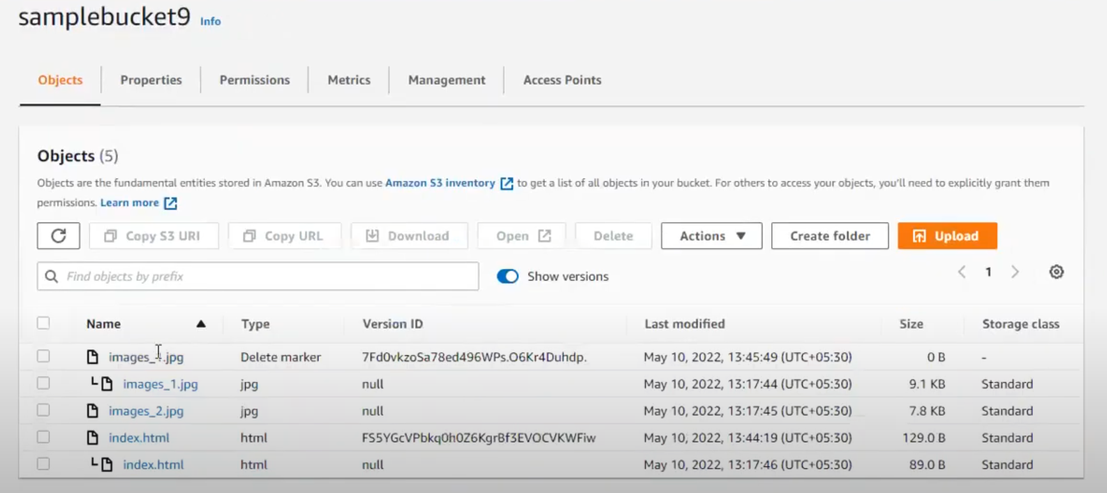Open nested images_1.jpg version link
The image size is (1107, 493).
pyautogui.click(x=161, y=384)
